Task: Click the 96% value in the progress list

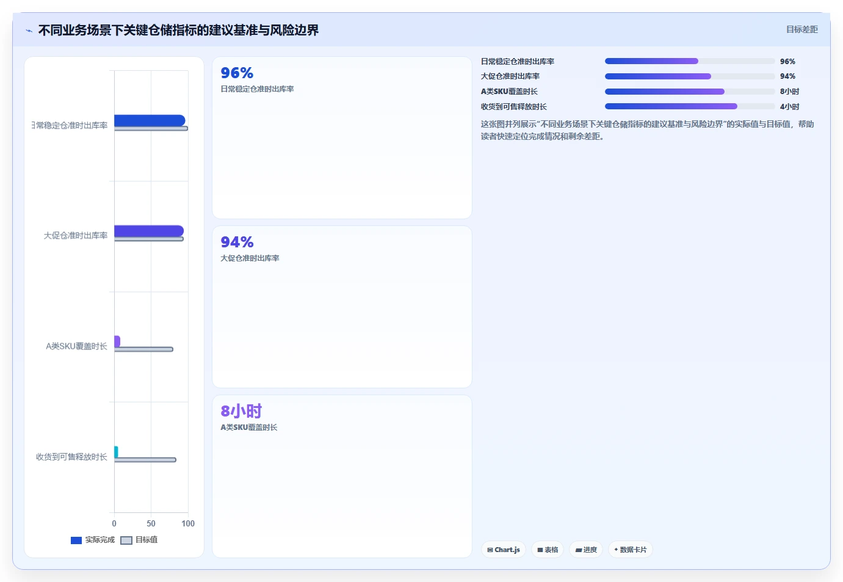Action: pos(787,62)
